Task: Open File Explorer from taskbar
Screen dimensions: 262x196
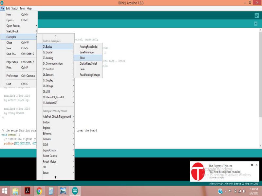Action: pyautogui.click(x=15, y=191)
